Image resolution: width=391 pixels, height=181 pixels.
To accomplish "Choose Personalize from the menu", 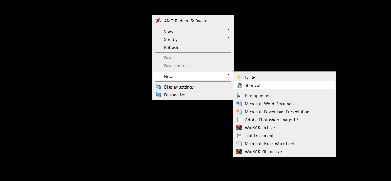I will click(193, 95).
